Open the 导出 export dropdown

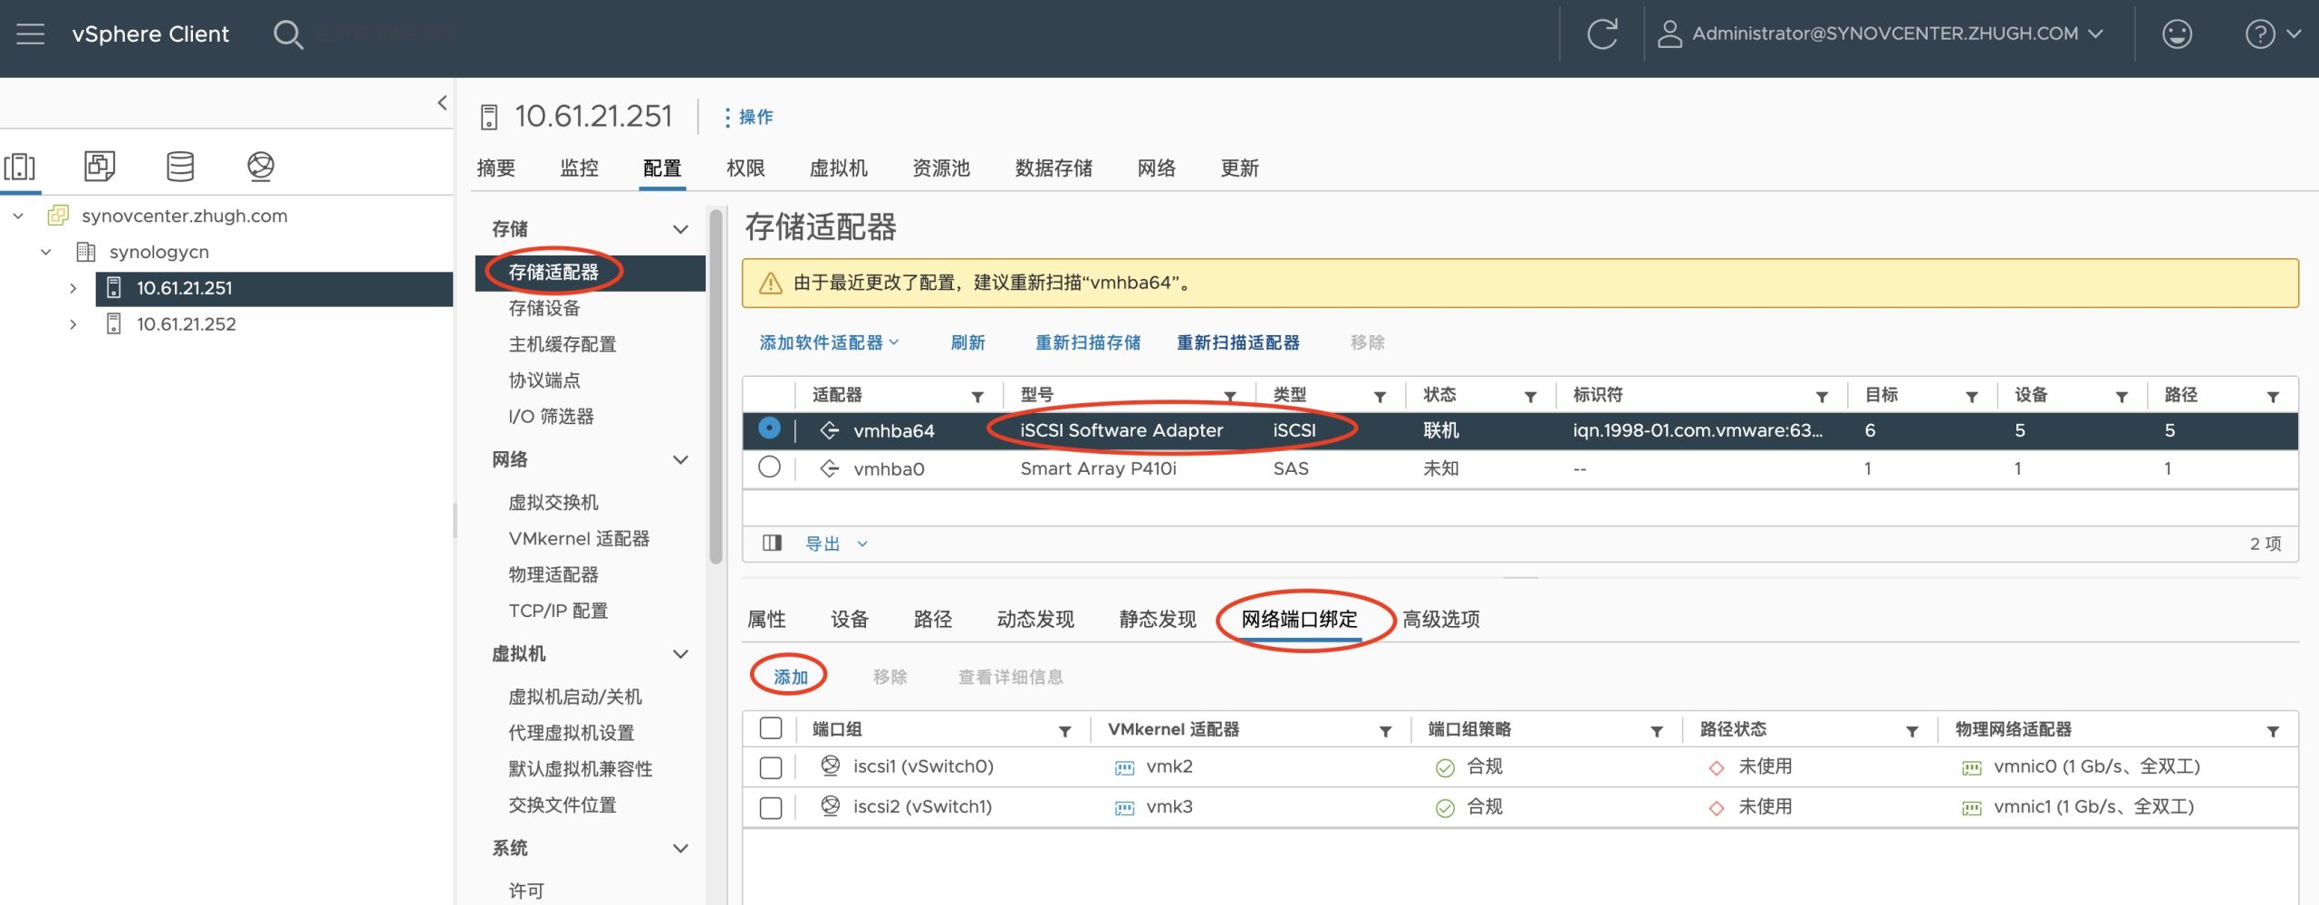click(836, 544)
